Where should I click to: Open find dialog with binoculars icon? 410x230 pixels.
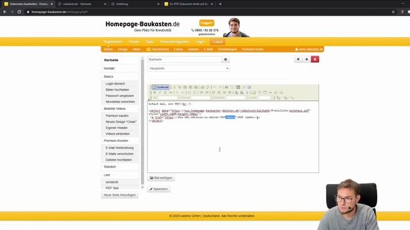point(226,87)
